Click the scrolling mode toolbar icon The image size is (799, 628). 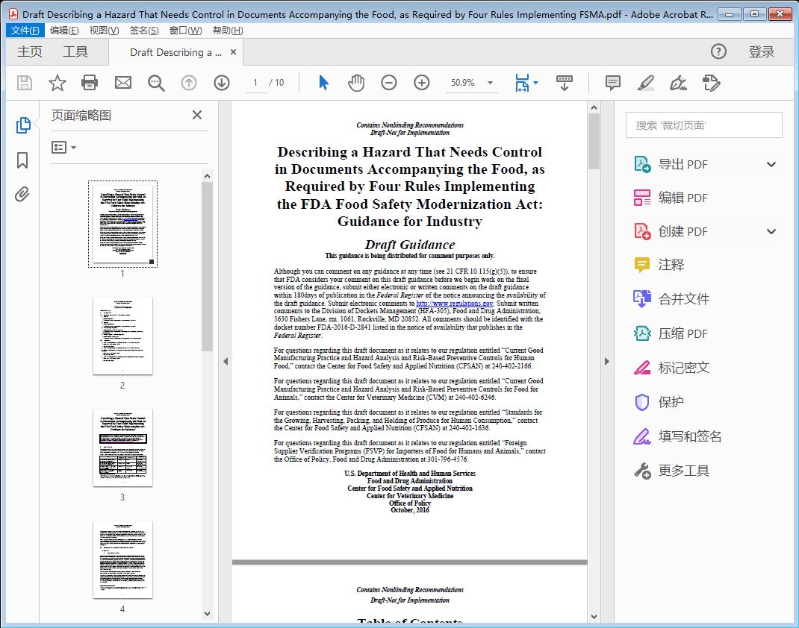tap(564, 83)
